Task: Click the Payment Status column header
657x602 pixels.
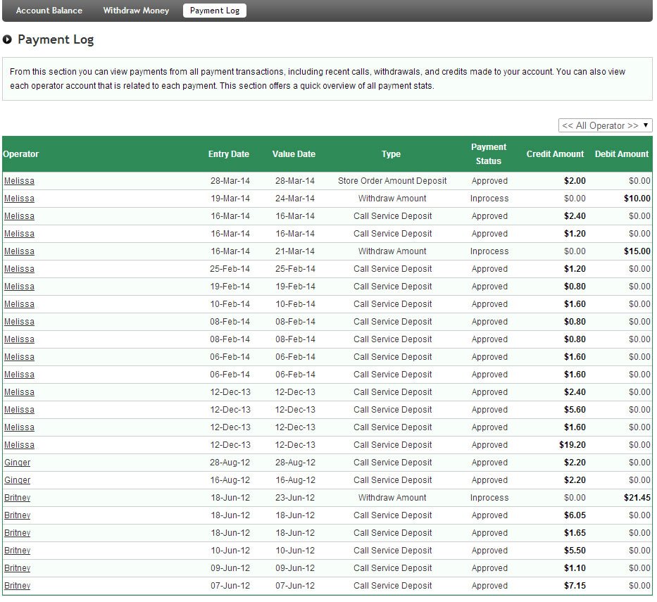Action: (x=489, y=153)
